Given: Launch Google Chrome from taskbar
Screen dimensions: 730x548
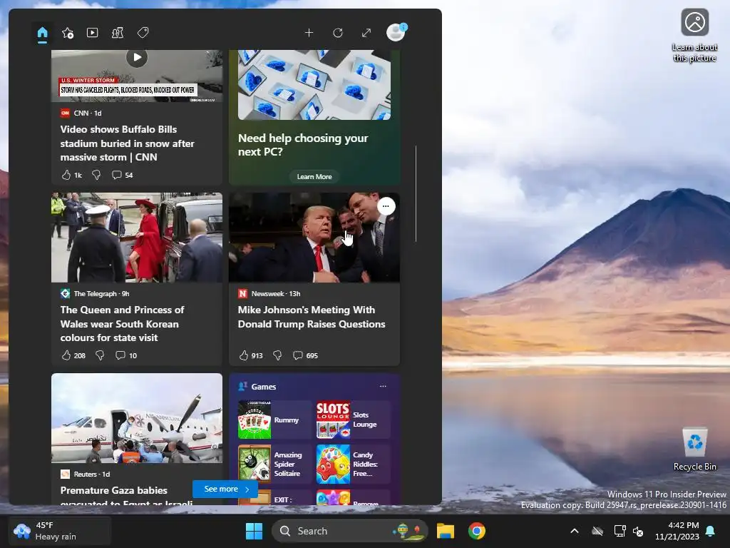Looking at the screenshot, I should (477, 531).
